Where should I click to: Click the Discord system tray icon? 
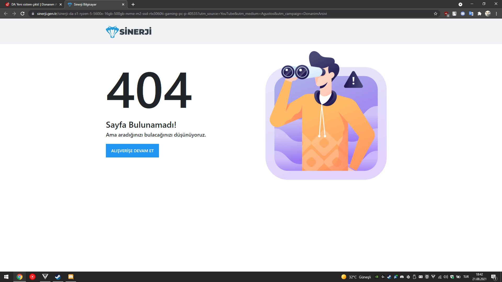(402, 277)
